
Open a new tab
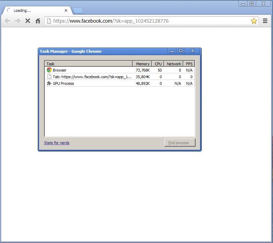coord(78,10)
